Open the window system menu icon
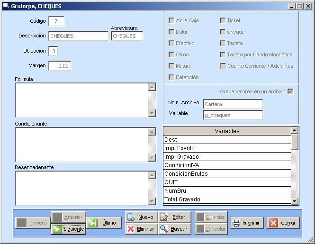 [5, 6]
